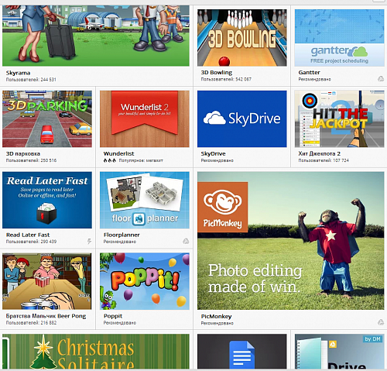
Task: Click the Beer Pong game title link
Action: tap(46, 316)
